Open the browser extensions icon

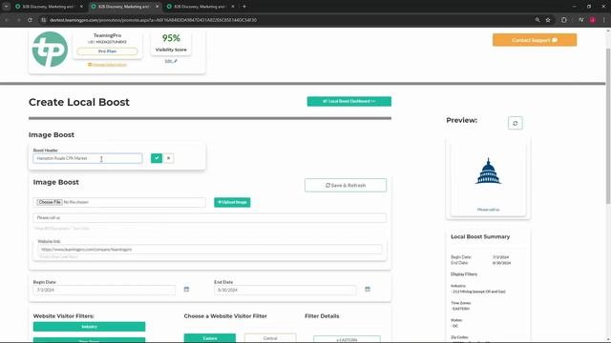564,20
